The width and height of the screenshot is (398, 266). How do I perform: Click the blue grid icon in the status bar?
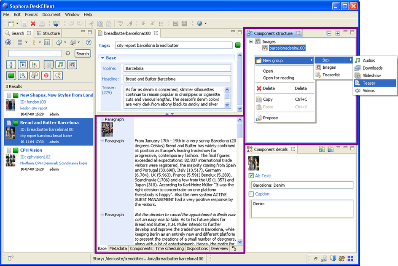click(350, 259)
